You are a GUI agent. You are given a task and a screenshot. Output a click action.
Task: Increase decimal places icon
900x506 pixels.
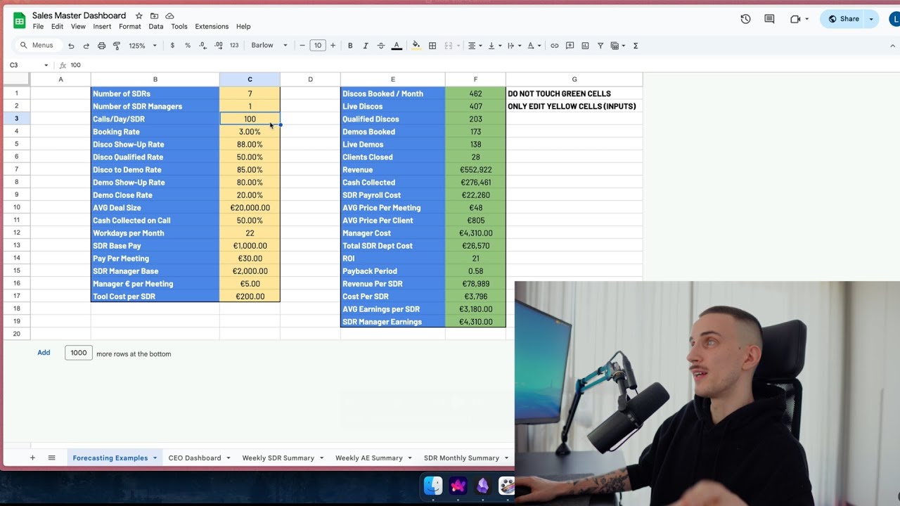click(x=218, y=46)
